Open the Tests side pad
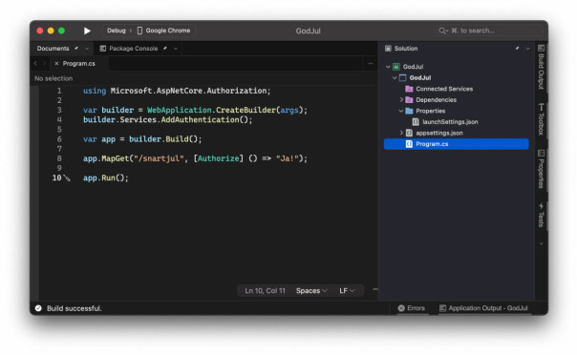This screenshot has width=577, height=355. pyautogui.click(x=541, y=216)
